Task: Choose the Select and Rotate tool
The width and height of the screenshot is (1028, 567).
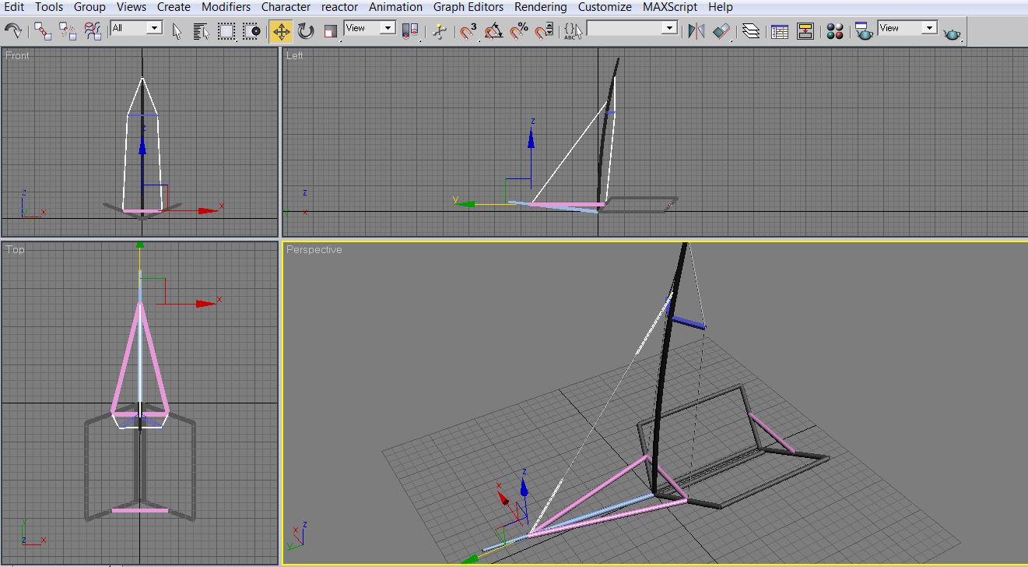Action: (306, 31)
